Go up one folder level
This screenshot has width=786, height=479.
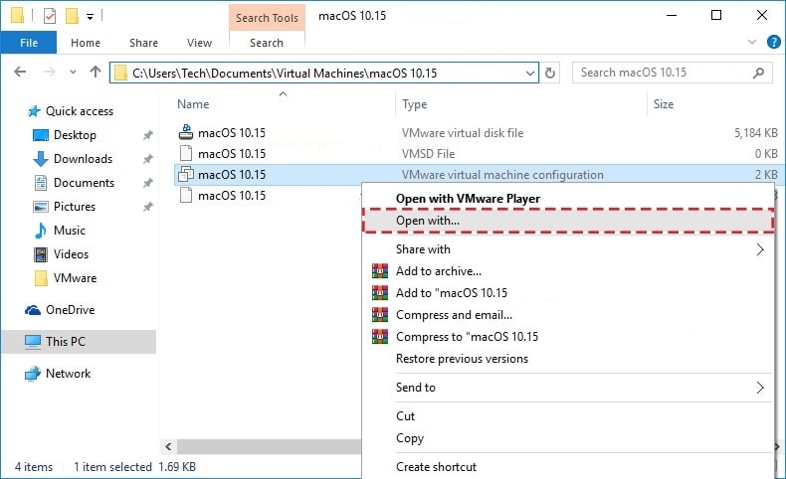(96, 73)
